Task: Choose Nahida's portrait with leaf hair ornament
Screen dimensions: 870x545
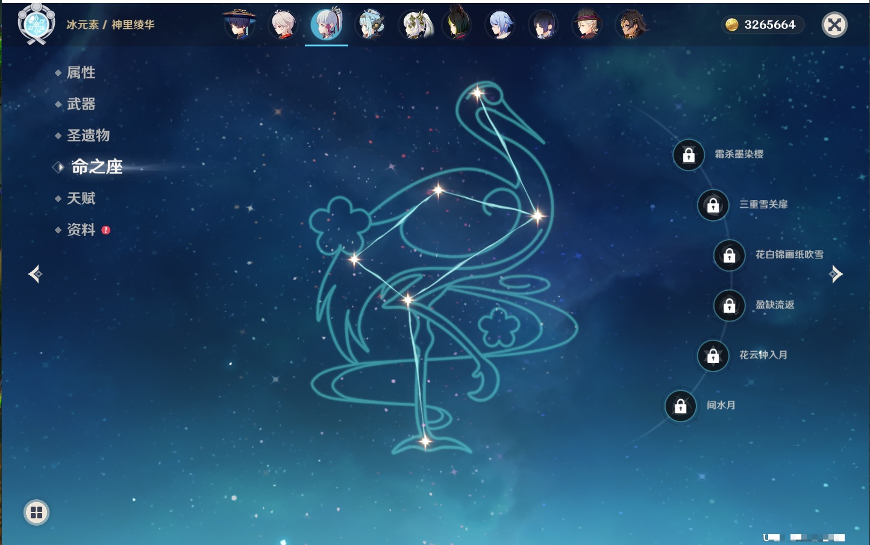Action: [414, 25]
